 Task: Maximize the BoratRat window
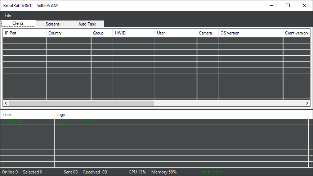point(288,5)
